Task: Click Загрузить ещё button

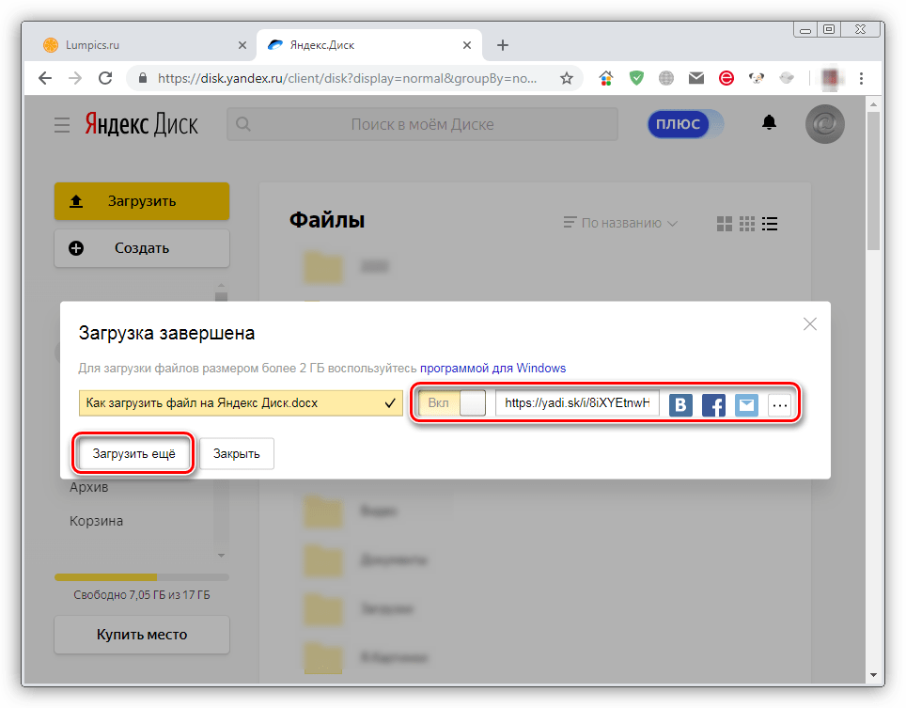Action: [x=133, y=454]
